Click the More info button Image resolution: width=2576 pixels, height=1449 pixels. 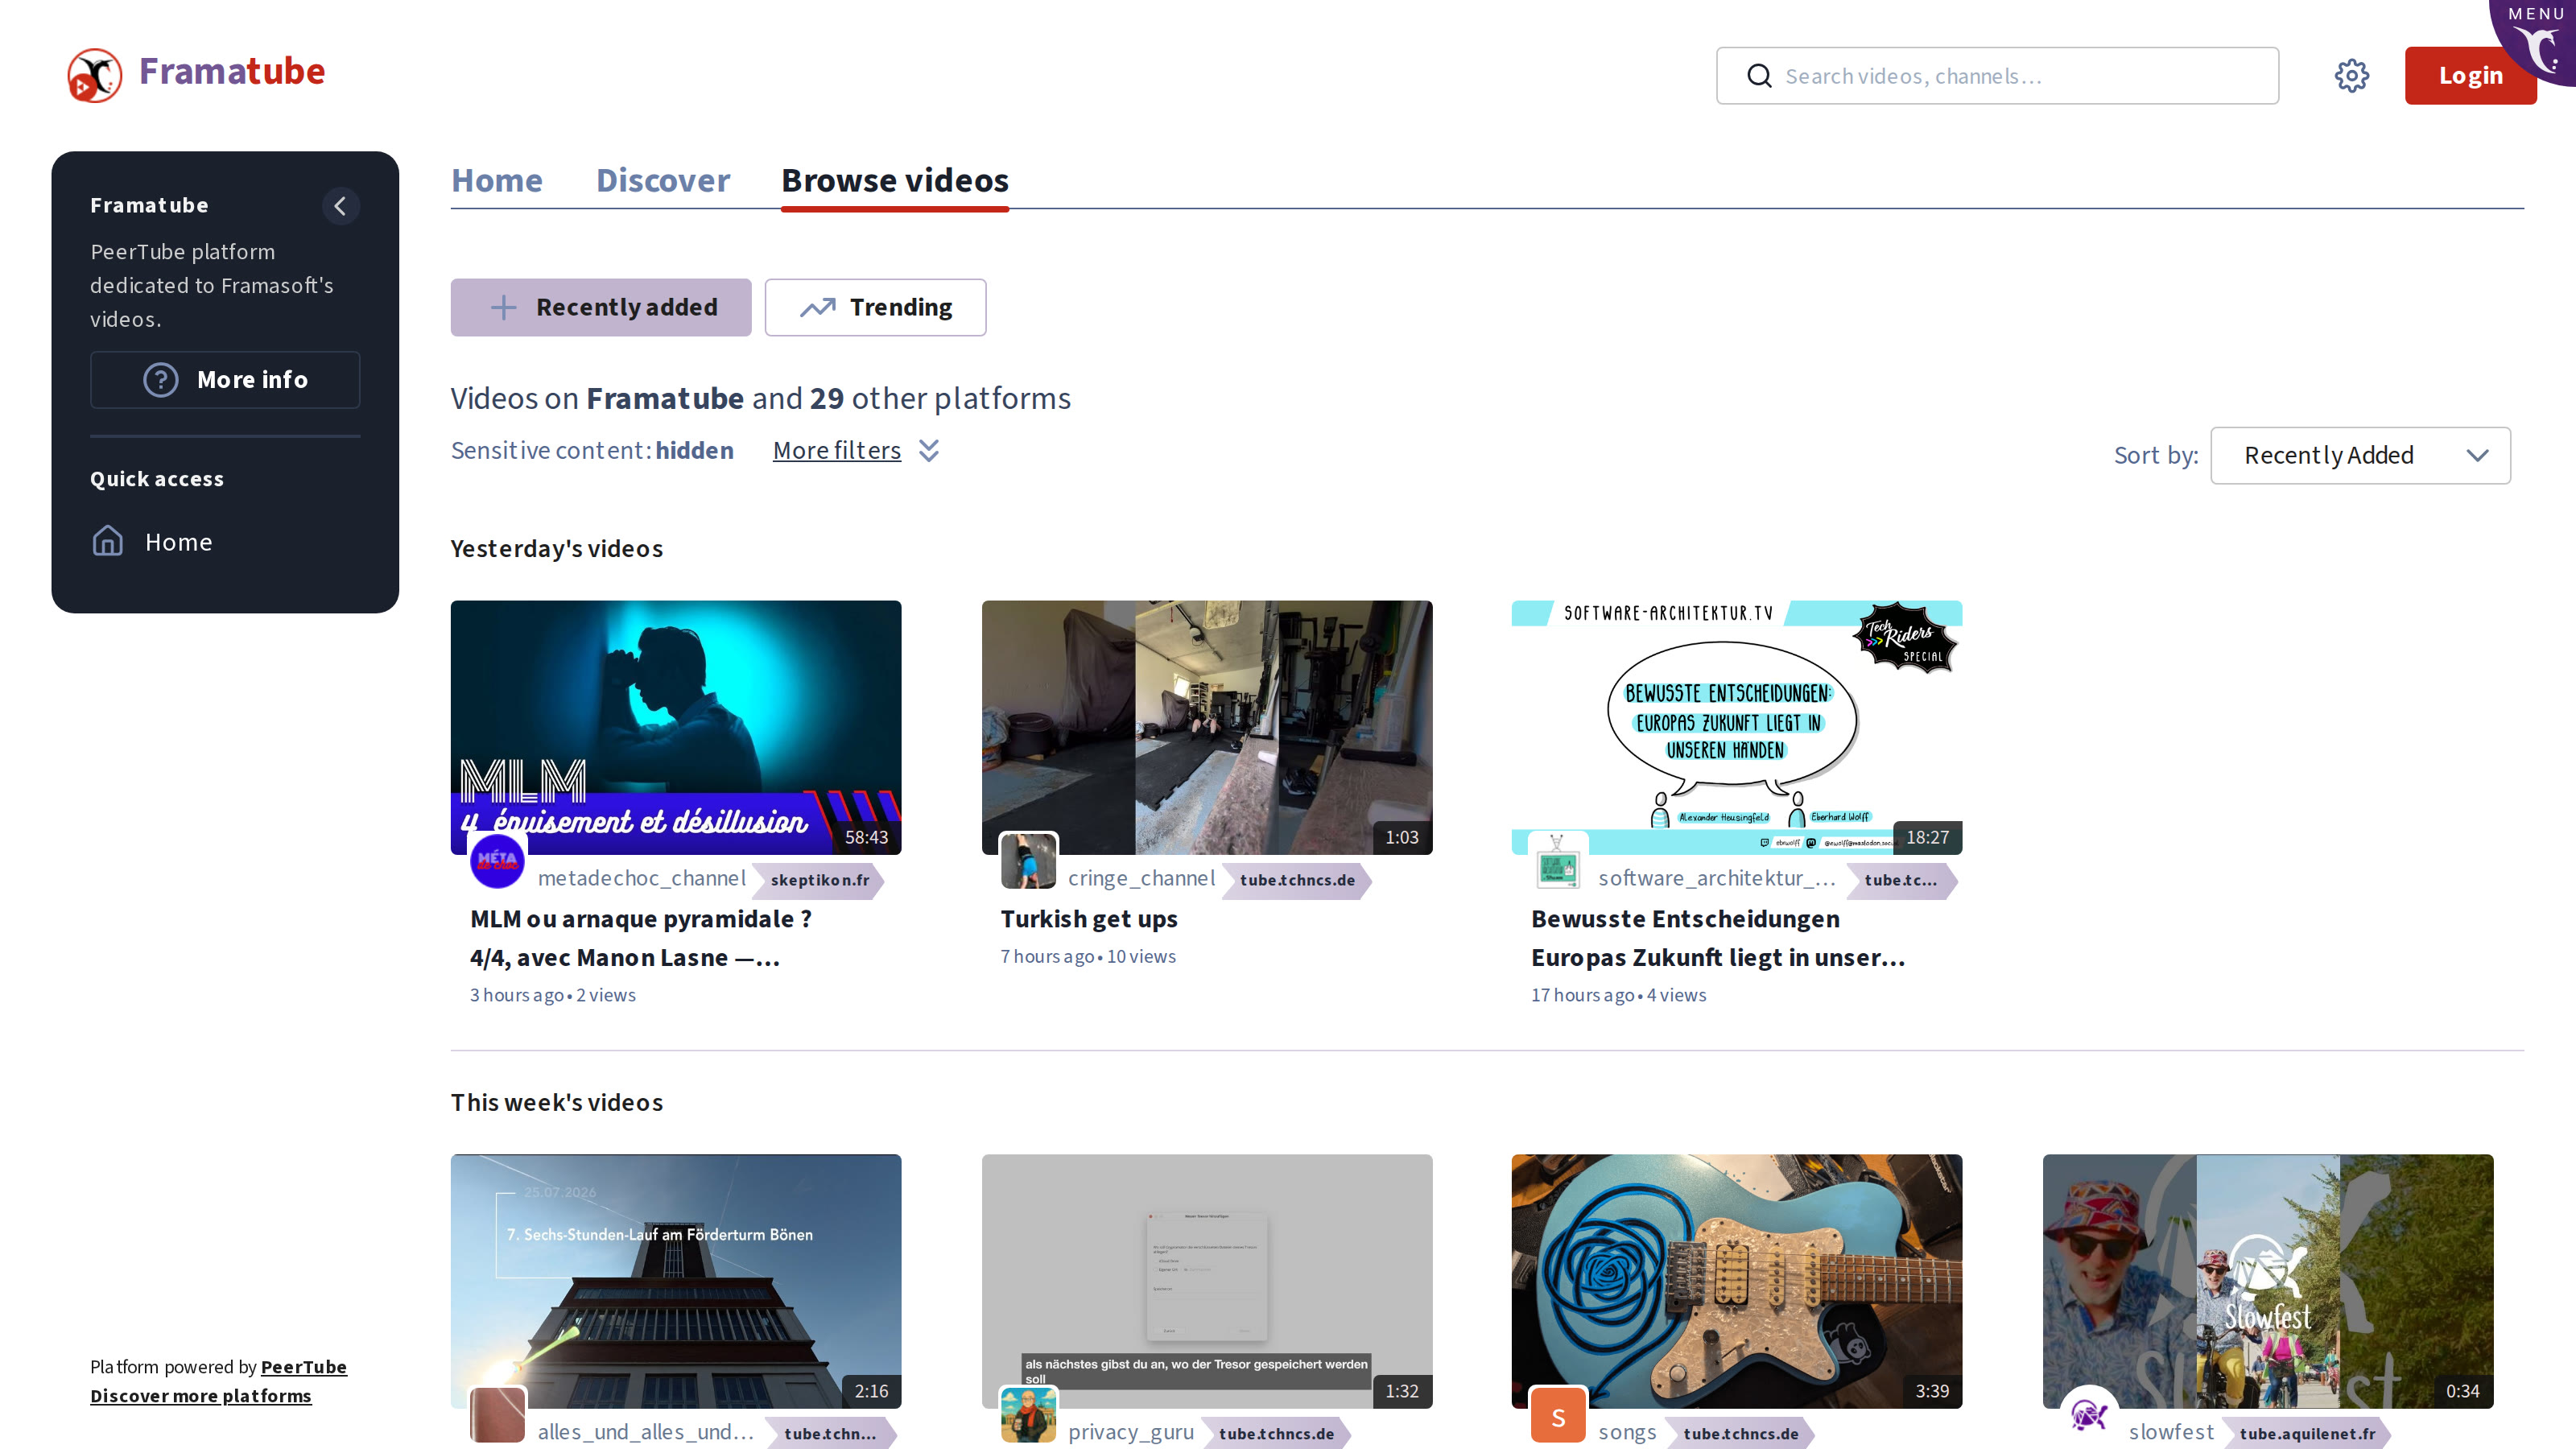click(225, 380)
